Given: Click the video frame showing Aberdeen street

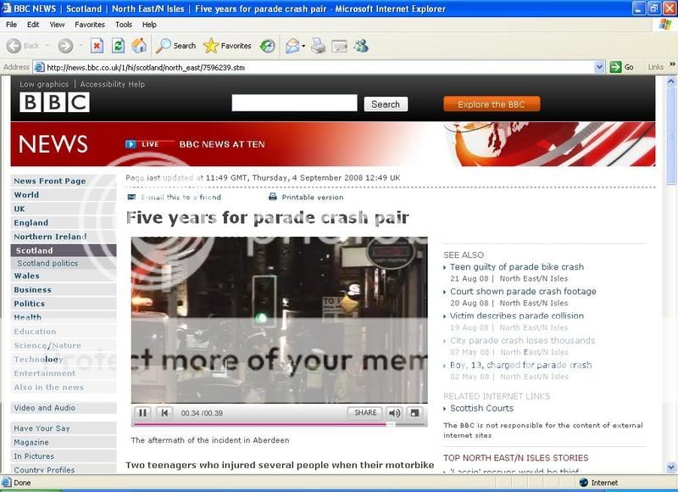Looking at the screenshot, I should coord(280,320).
